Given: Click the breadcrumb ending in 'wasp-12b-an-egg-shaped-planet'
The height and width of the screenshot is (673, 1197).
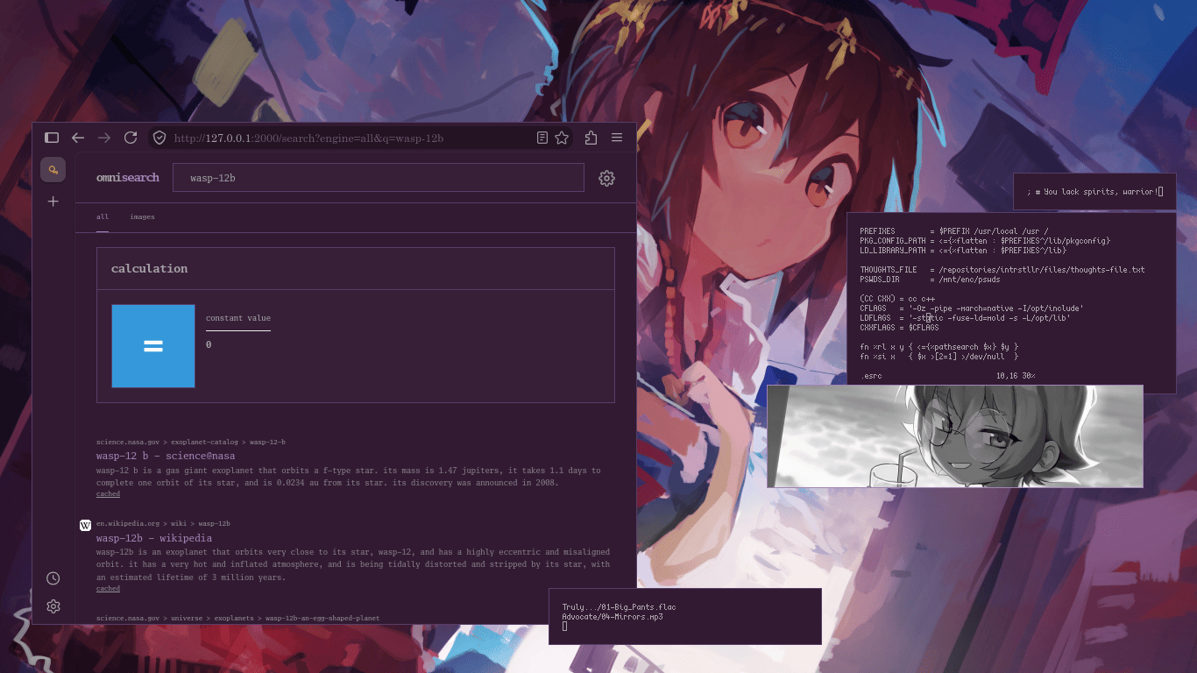Looking at the screenshot, I should (238, 618).
